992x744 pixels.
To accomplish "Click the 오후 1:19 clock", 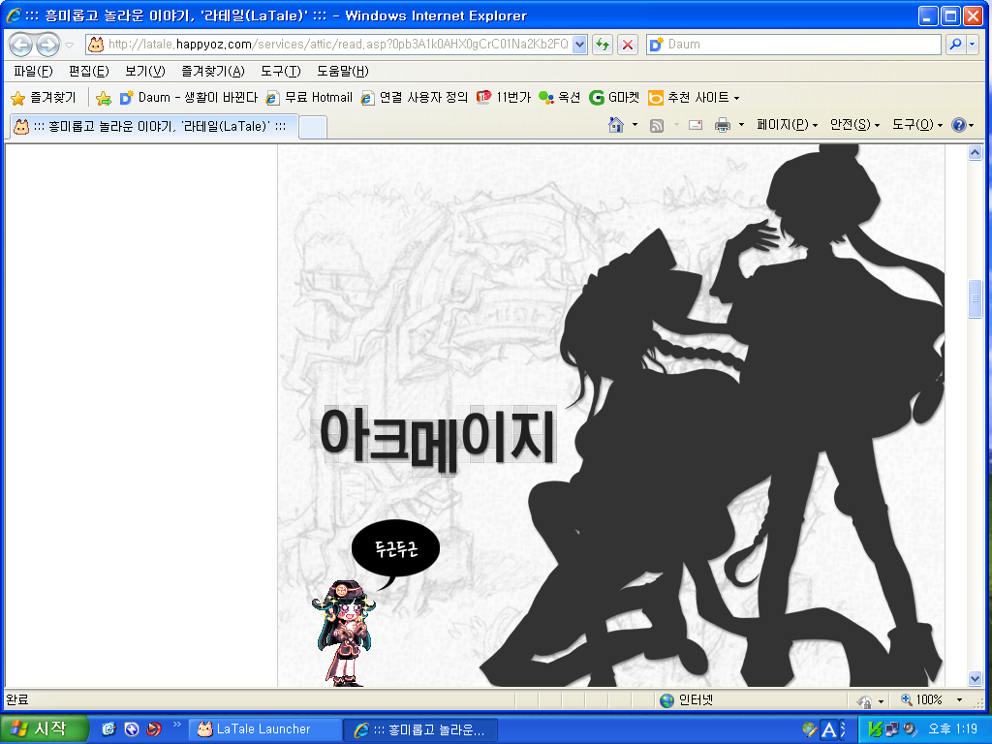I will [952, 729].
